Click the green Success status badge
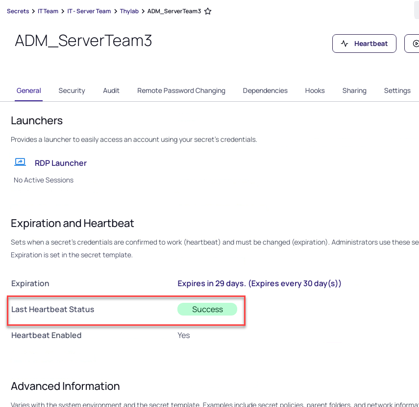Image resolution: width=419 pixels, height=407 pixels. 207,309
